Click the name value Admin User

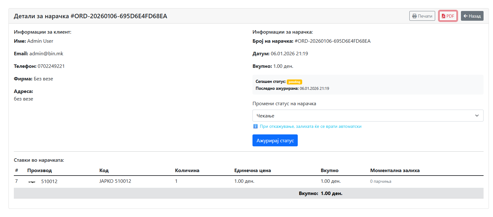[x=40, y=41]
